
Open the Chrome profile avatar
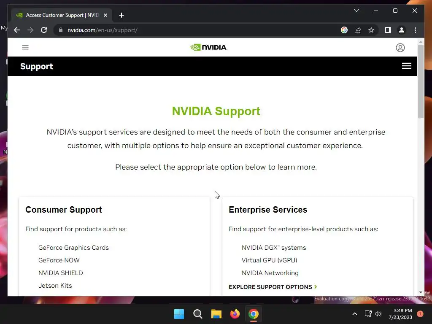pyautogui.click(x=402, y=30)
